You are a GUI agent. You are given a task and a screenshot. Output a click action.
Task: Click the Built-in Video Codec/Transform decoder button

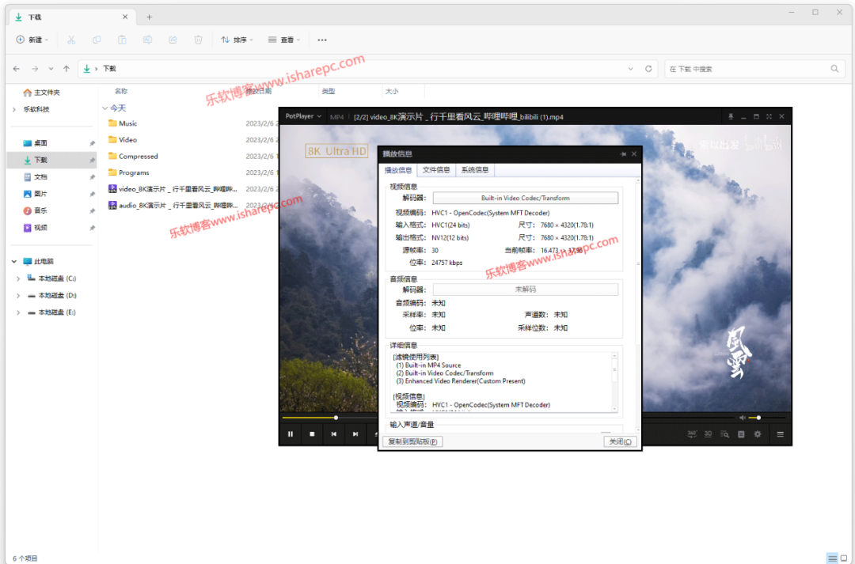point(525,198)
